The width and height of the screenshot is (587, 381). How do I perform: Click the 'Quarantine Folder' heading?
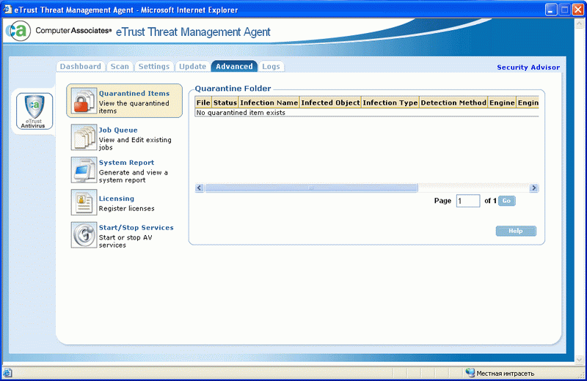233,89
